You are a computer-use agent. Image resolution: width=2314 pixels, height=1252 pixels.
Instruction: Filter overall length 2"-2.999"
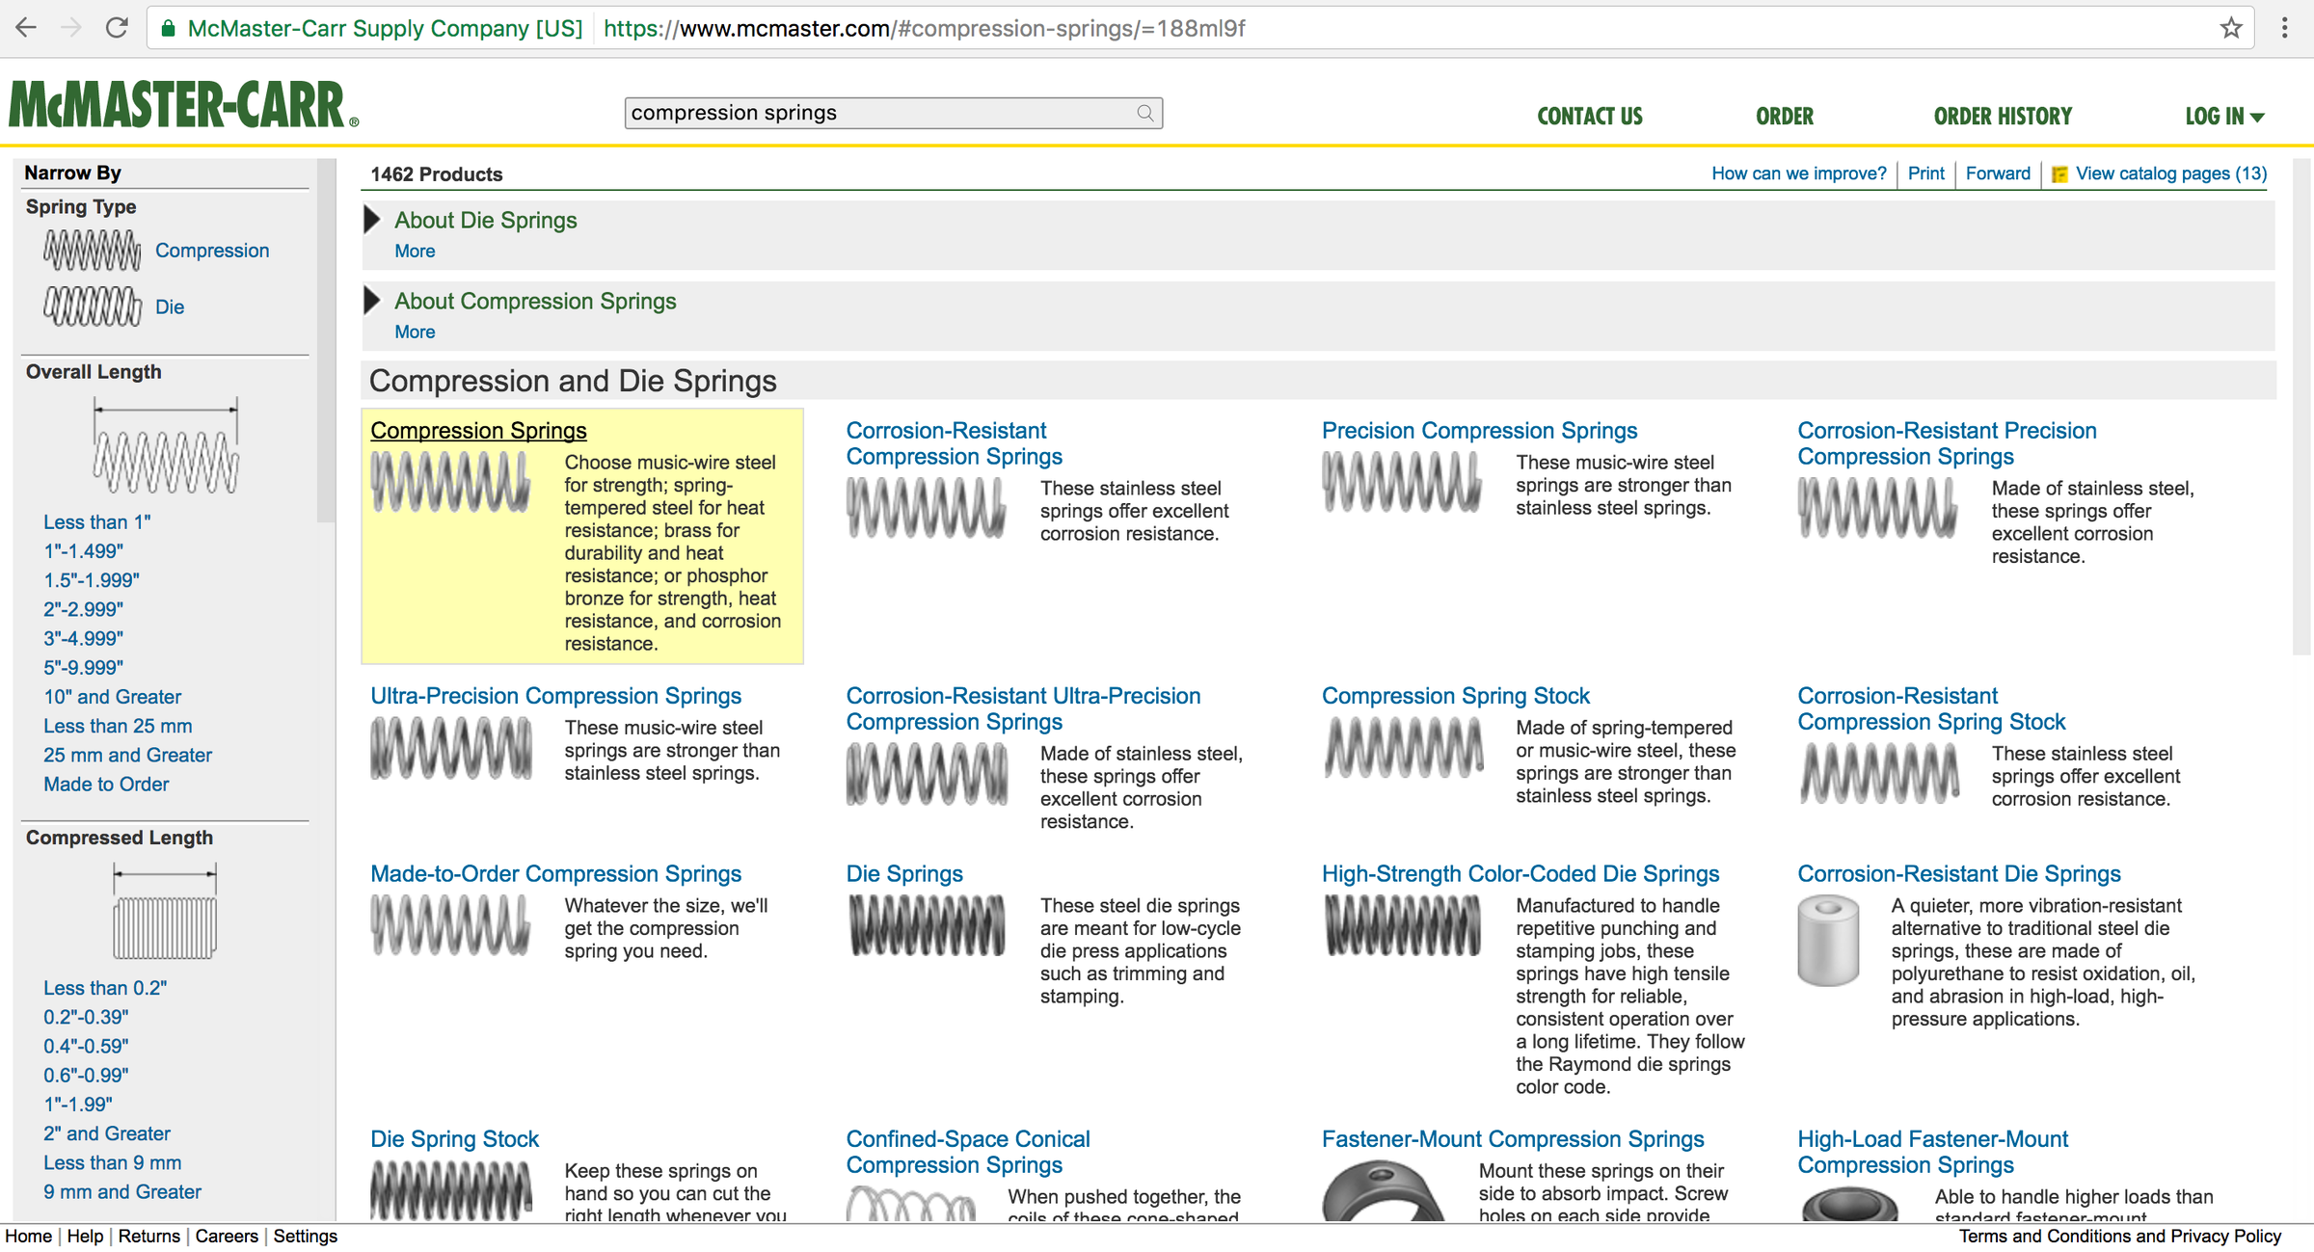pyautogui.click(x=83, y=609)
